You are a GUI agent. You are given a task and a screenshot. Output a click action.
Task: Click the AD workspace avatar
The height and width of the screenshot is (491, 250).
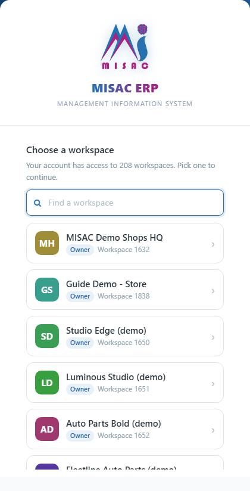click(x=47, y=429)
